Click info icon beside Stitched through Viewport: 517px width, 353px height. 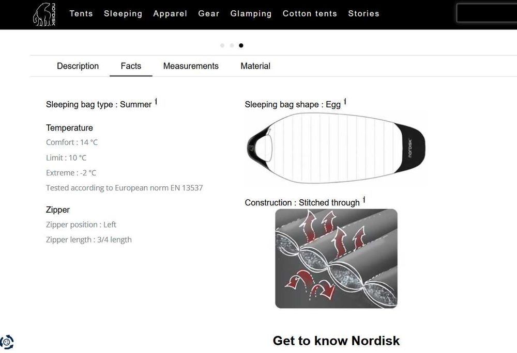[364, 200]
